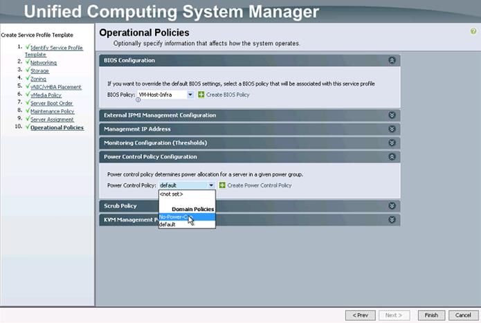Collapse the BIOS Configuration section
This screenshot has width=481, height=323.
392,60
